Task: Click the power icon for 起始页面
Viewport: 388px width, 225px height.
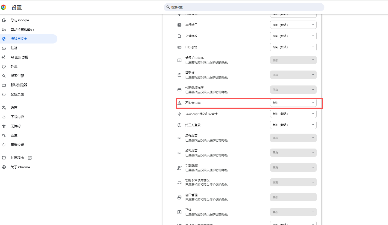Action: click(x=4, y=94)
